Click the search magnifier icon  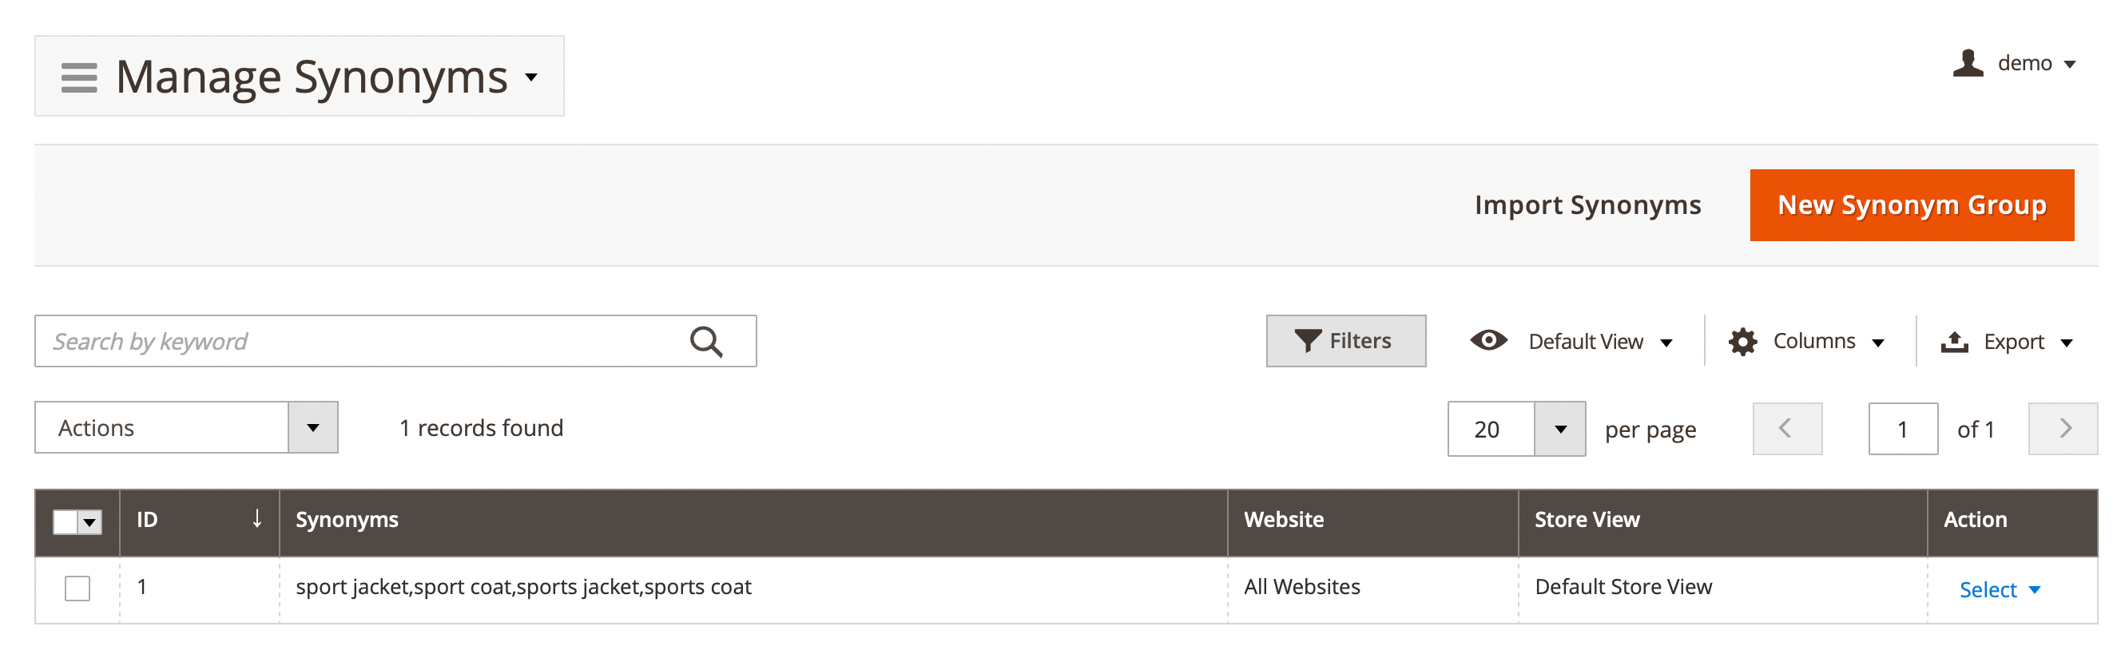coord(705,341)
